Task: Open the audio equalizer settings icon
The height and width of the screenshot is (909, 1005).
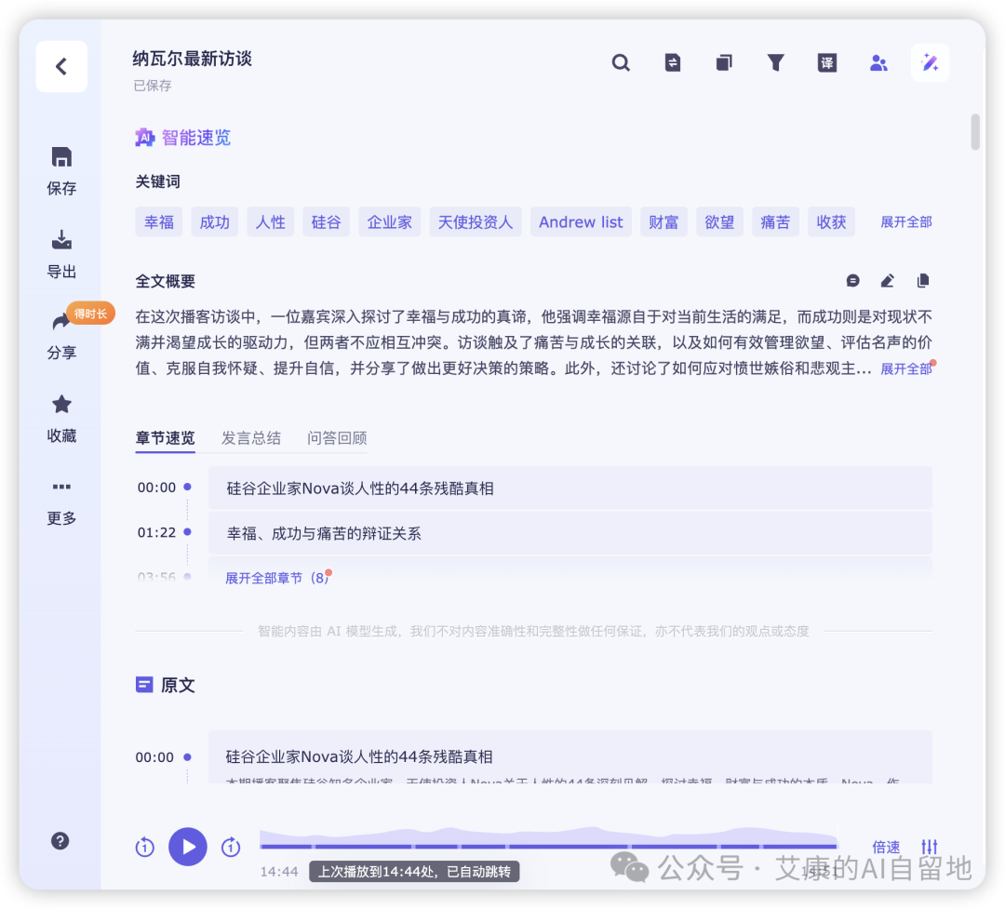Action: point(930,847)
